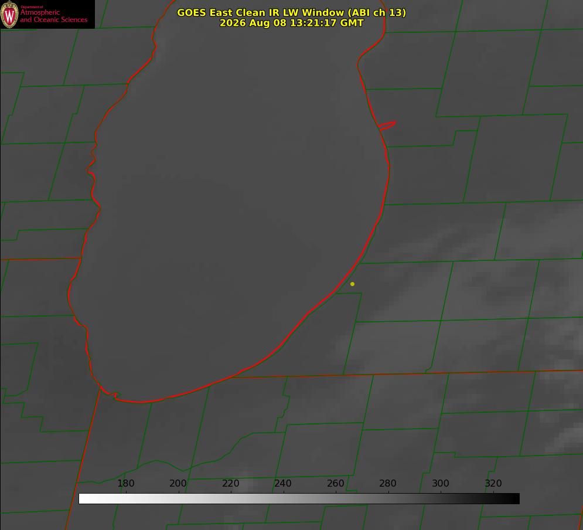Image resolution: width=583 pixels, height=530 pixels.
Task: Click the Department of text in logo
Action: (31, 6)
